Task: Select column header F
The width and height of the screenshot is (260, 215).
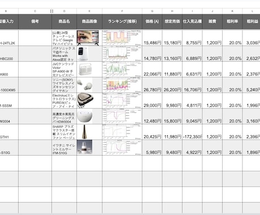Action: (x=122, y=11)
